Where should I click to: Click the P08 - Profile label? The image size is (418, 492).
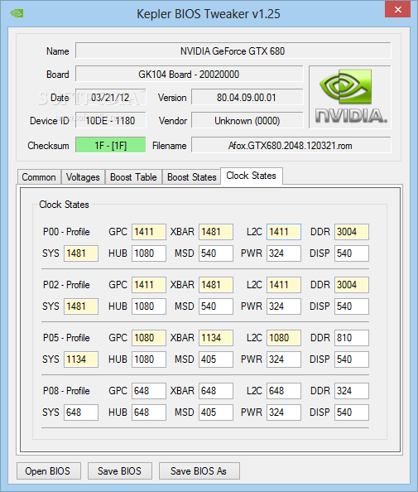tap(66, 391)
